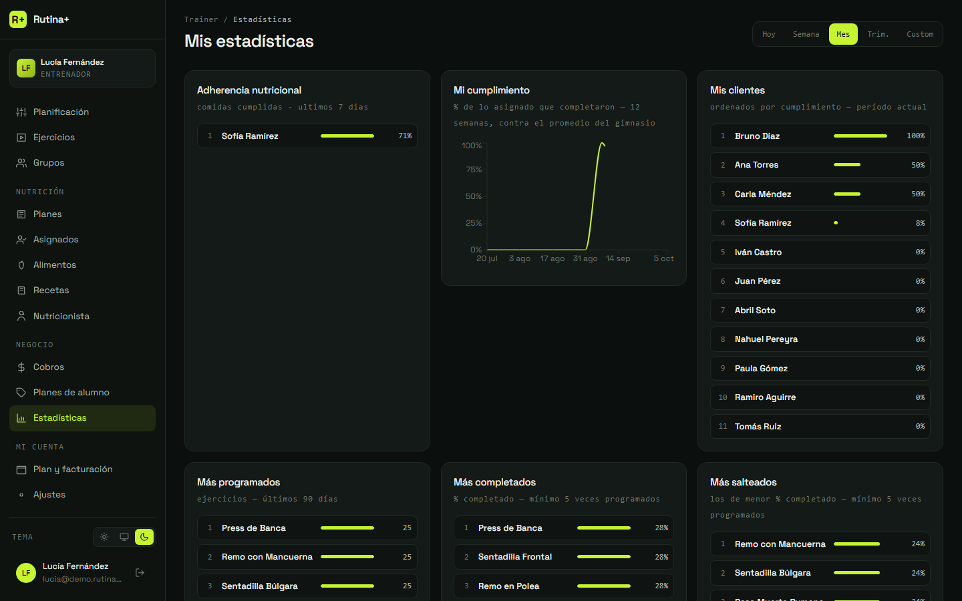Click the Recetas book icon
Image resolution: width=962 pixels, height=601 pixels.
pyautogui.click(x=21, y=290)
